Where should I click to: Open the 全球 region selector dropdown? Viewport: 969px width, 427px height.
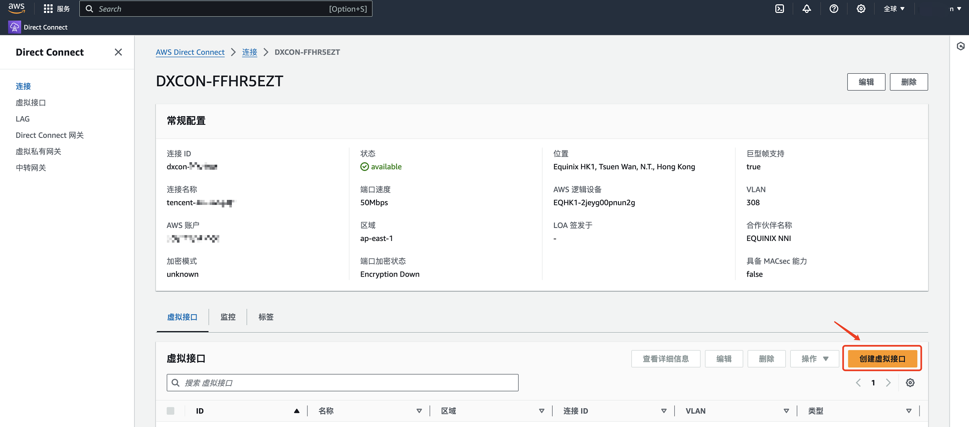pos(894,9)
